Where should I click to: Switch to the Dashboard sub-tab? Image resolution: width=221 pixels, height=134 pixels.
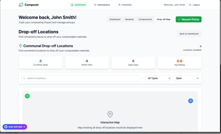click(x=115, y=19)
